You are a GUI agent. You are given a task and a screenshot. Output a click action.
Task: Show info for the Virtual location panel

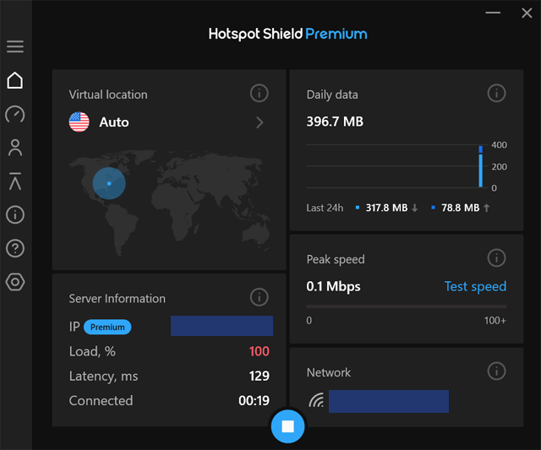click(x=260, y=93)
